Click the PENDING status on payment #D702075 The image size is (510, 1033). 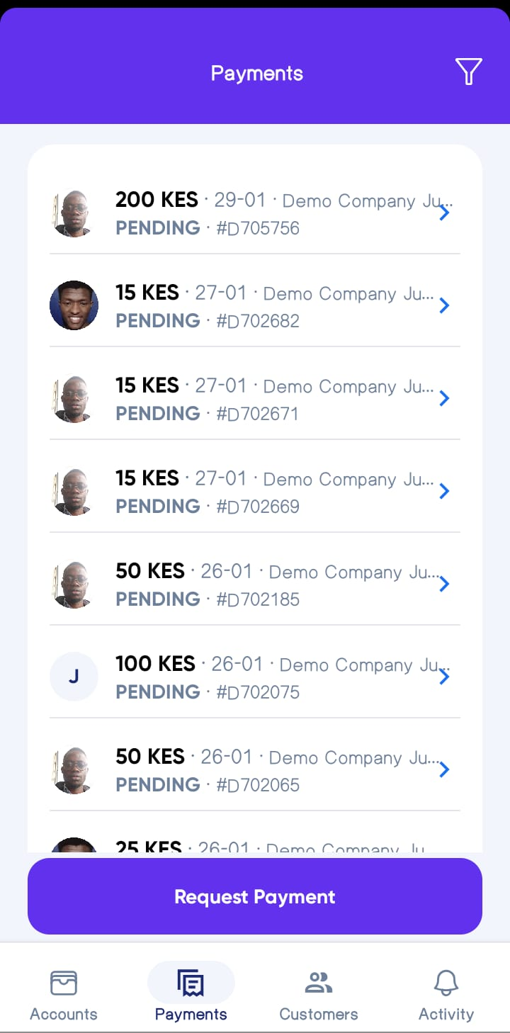(157, 692)
